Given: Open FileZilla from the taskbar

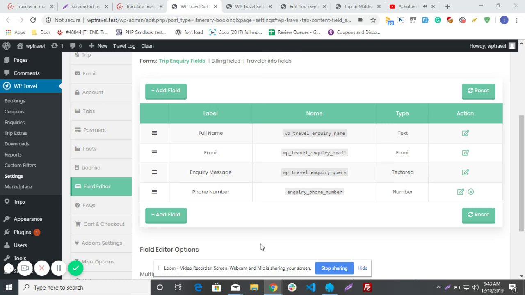Looking at the screenshot, I should pos(367,287).
